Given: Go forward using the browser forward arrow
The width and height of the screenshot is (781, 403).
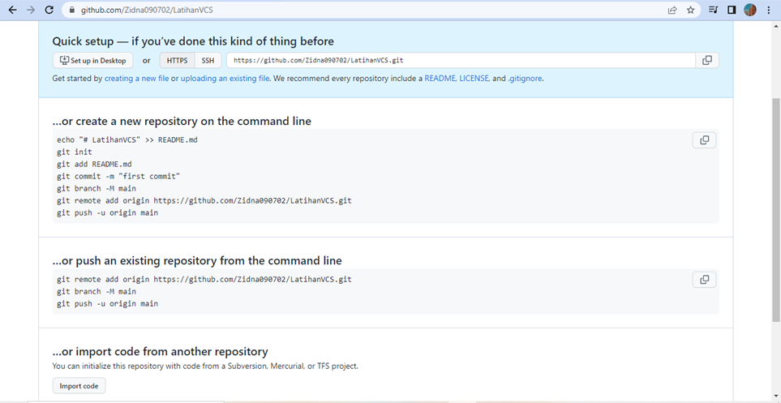Looking at the screenshot, I should click(x=31, y=10).
